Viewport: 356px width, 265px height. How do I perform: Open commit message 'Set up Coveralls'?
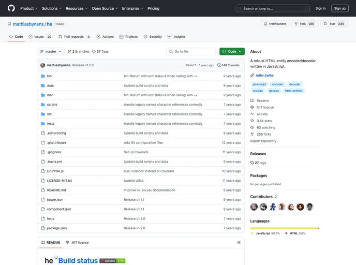click(136, 152)
